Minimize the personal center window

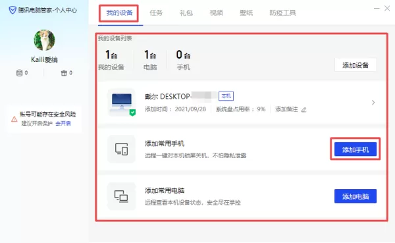click(377, 9)
